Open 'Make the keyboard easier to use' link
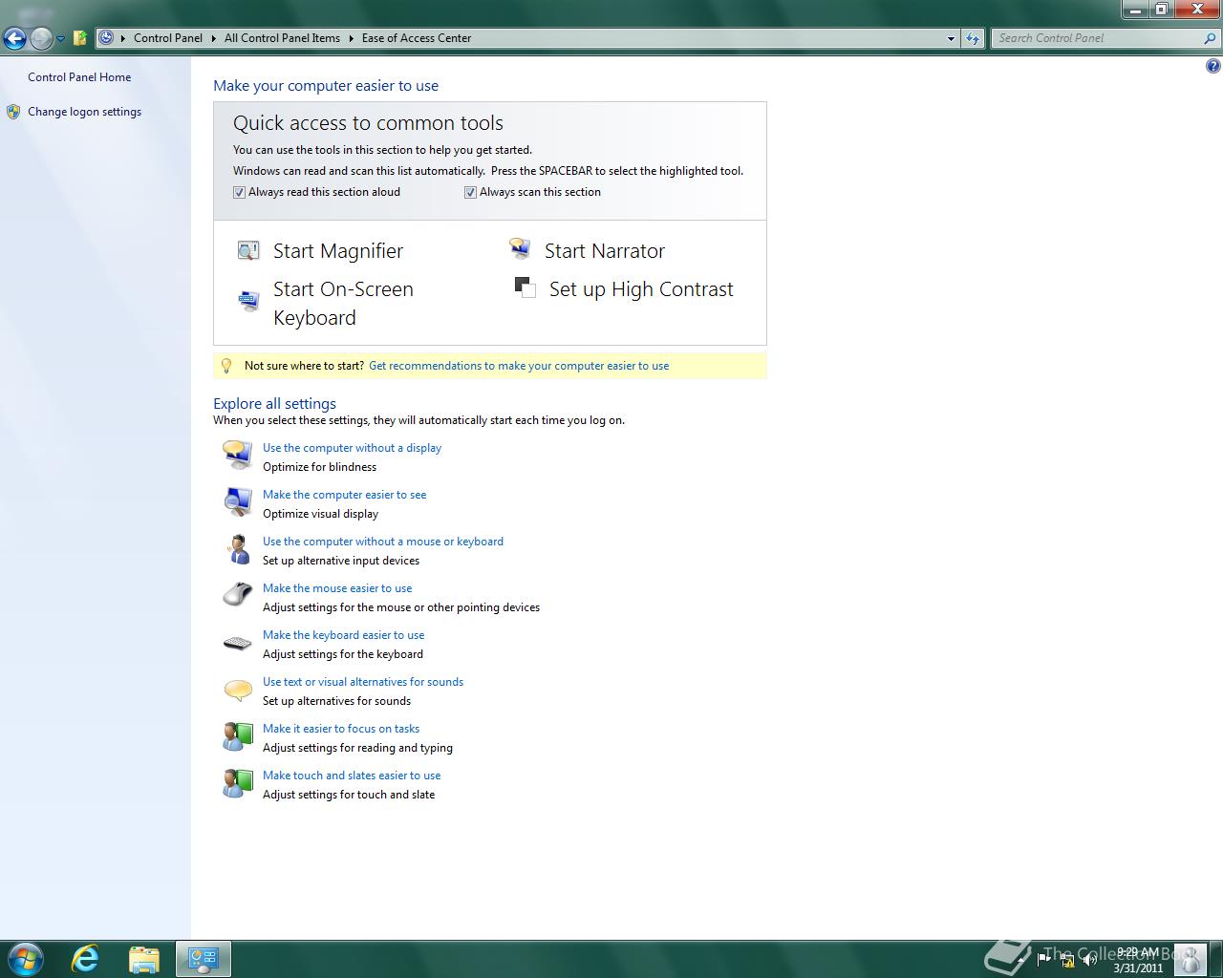The height and width of the screenshot is (978, 1223). (x=343, y=634)
